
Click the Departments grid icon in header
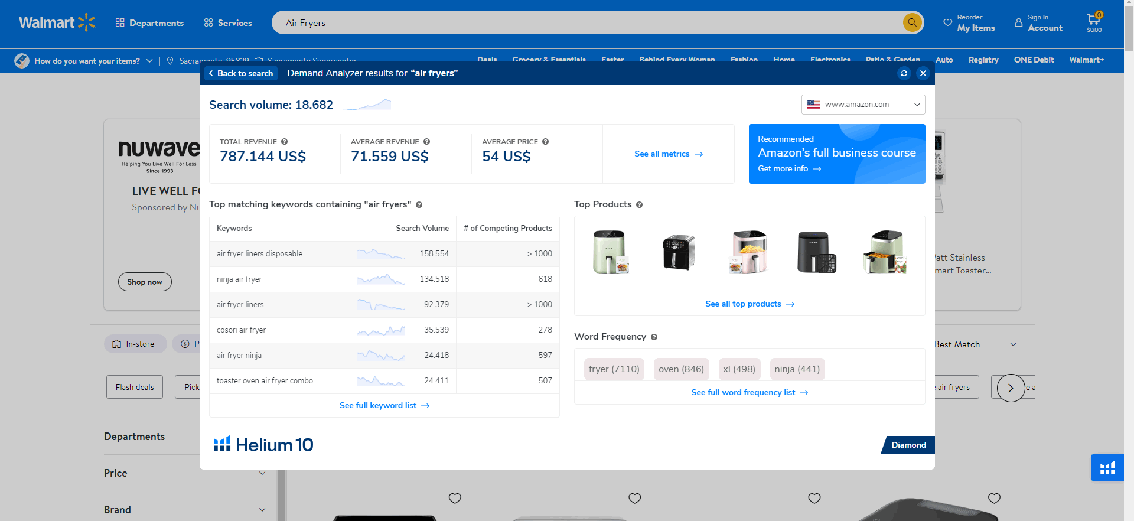(120, 22)
